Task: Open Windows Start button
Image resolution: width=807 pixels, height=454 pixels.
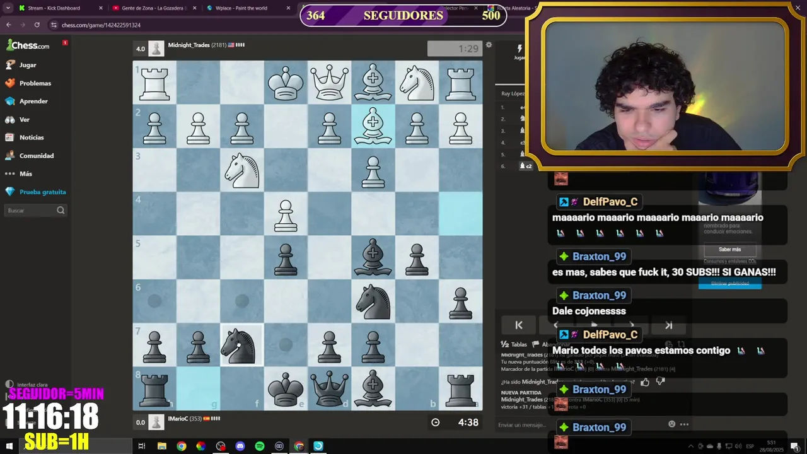Action: pyautogui.click(x=9, y=446)
